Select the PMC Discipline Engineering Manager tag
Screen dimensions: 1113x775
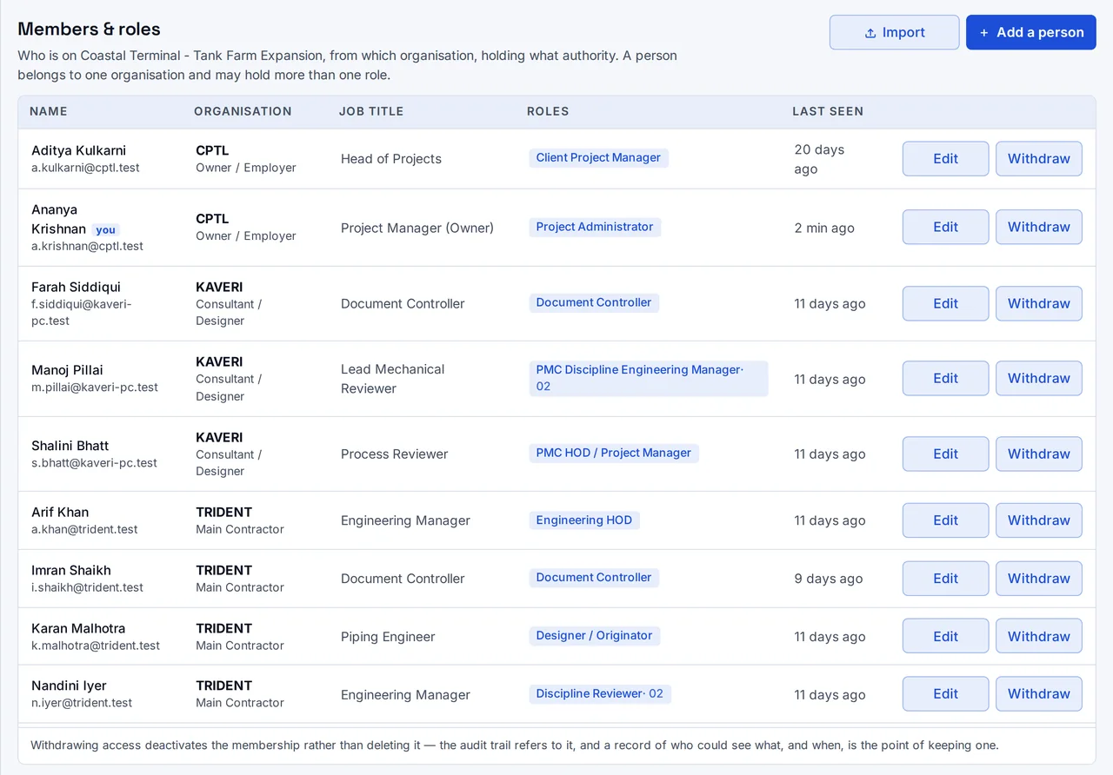(649, 378)
